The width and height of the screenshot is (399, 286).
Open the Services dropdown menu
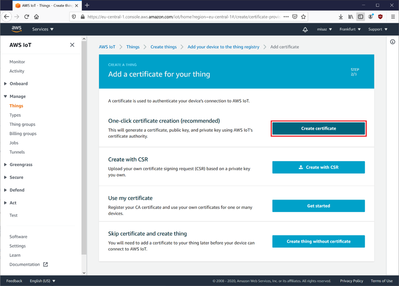43,29
